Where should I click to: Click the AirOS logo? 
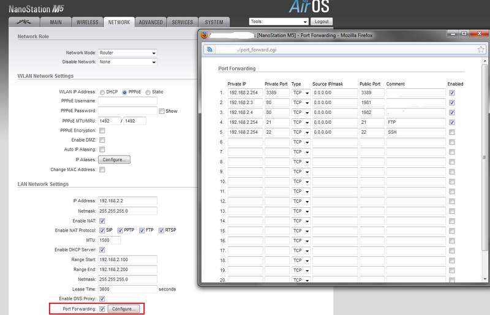pos(309,7)
